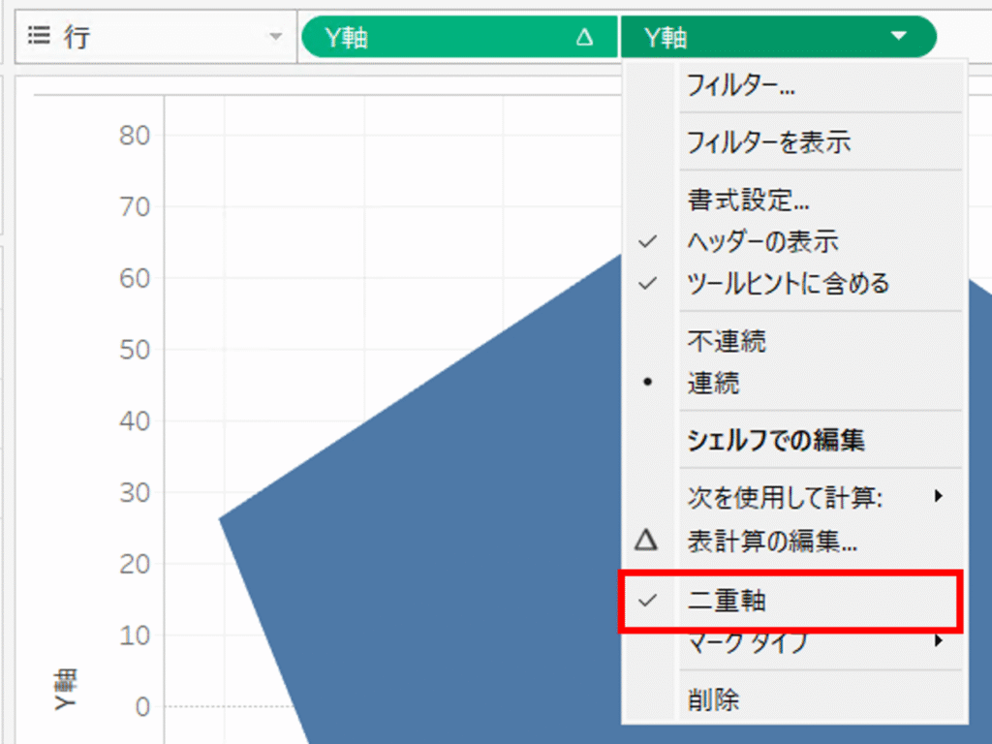Click the vertical Y軸 axis title
The height and width of the screenshot is (744, 992).
point(65,689)
